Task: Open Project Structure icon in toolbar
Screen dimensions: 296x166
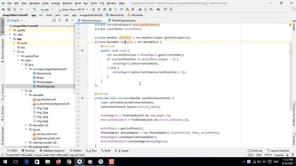Action: point(158,9)
